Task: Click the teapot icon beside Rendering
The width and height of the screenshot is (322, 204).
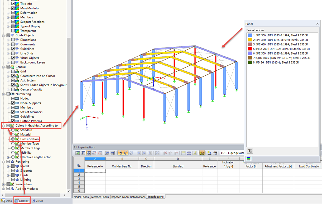Action: click(x=13, y=162)
